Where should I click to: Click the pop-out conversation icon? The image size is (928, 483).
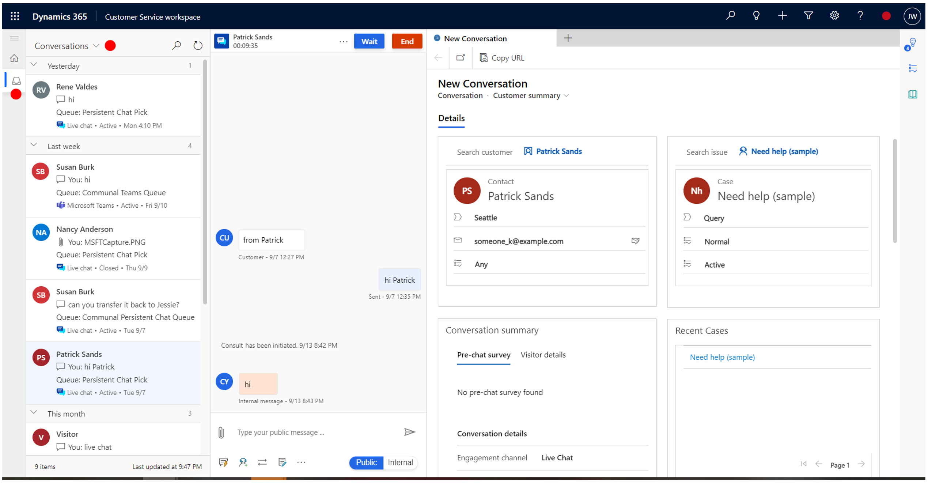pos(461,57)
